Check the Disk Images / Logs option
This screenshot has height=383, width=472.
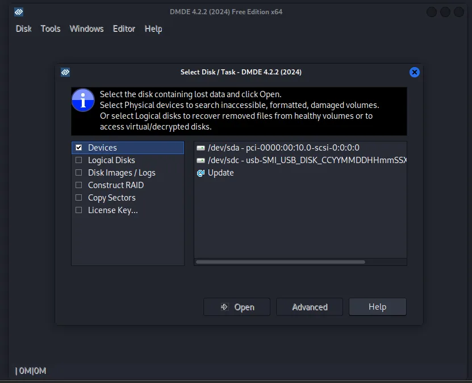click(x=79, y=173)
